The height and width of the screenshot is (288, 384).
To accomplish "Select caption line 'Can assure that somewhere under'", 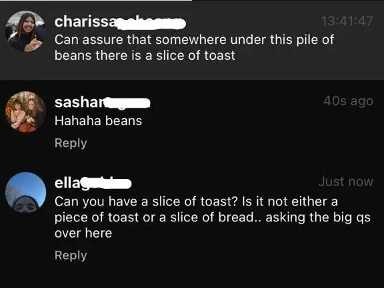I will pyautogui.click(x=194, y=40).
